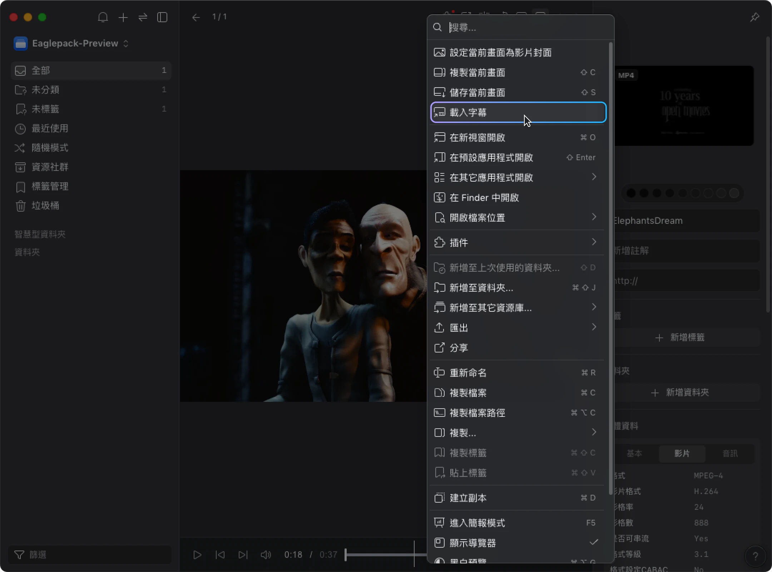Screen dimensions: 772x572
Task: Open 標籤管理 in the sidebar
Action: (91, 186)
